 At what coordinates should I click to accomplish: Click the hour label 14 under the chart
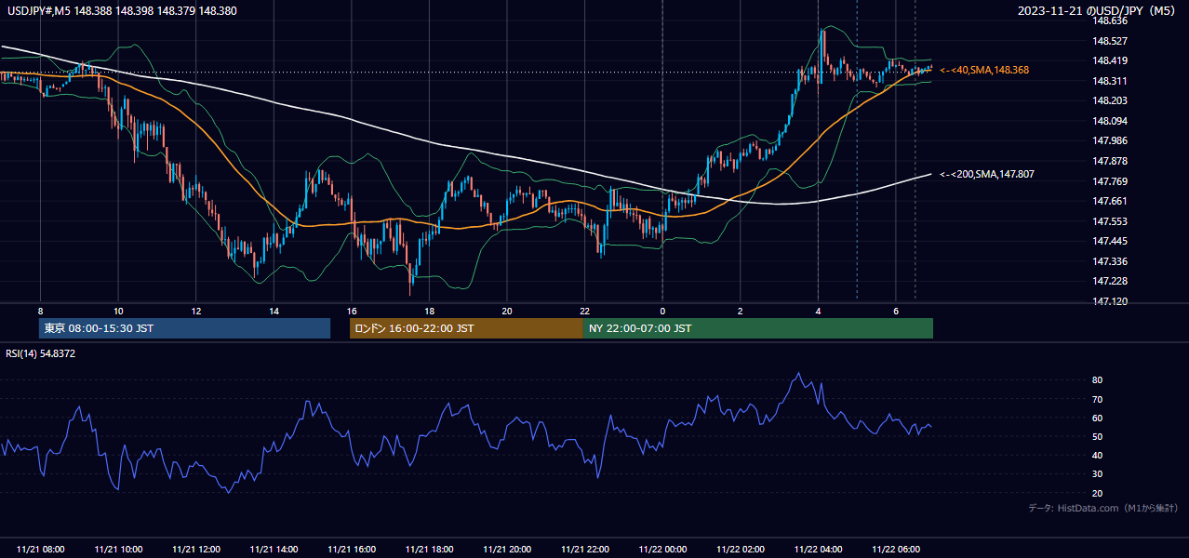pos(274,311)
